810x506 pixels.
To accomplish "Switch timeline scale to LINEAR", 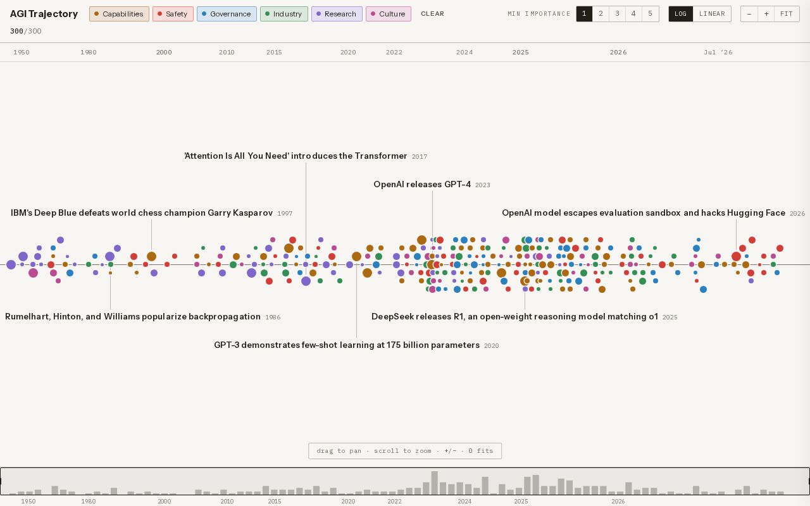I will tap(712, 14).
